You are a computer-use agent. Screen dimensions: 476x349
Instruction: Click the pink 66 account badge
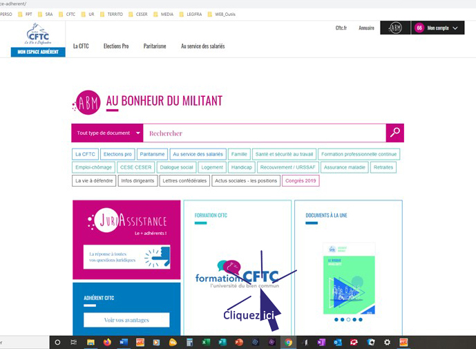419,28
